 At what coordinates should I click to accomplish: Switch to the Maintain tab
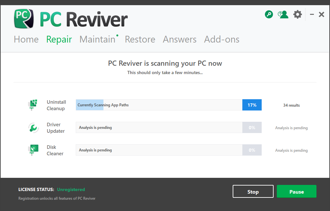tap(97, 39)
